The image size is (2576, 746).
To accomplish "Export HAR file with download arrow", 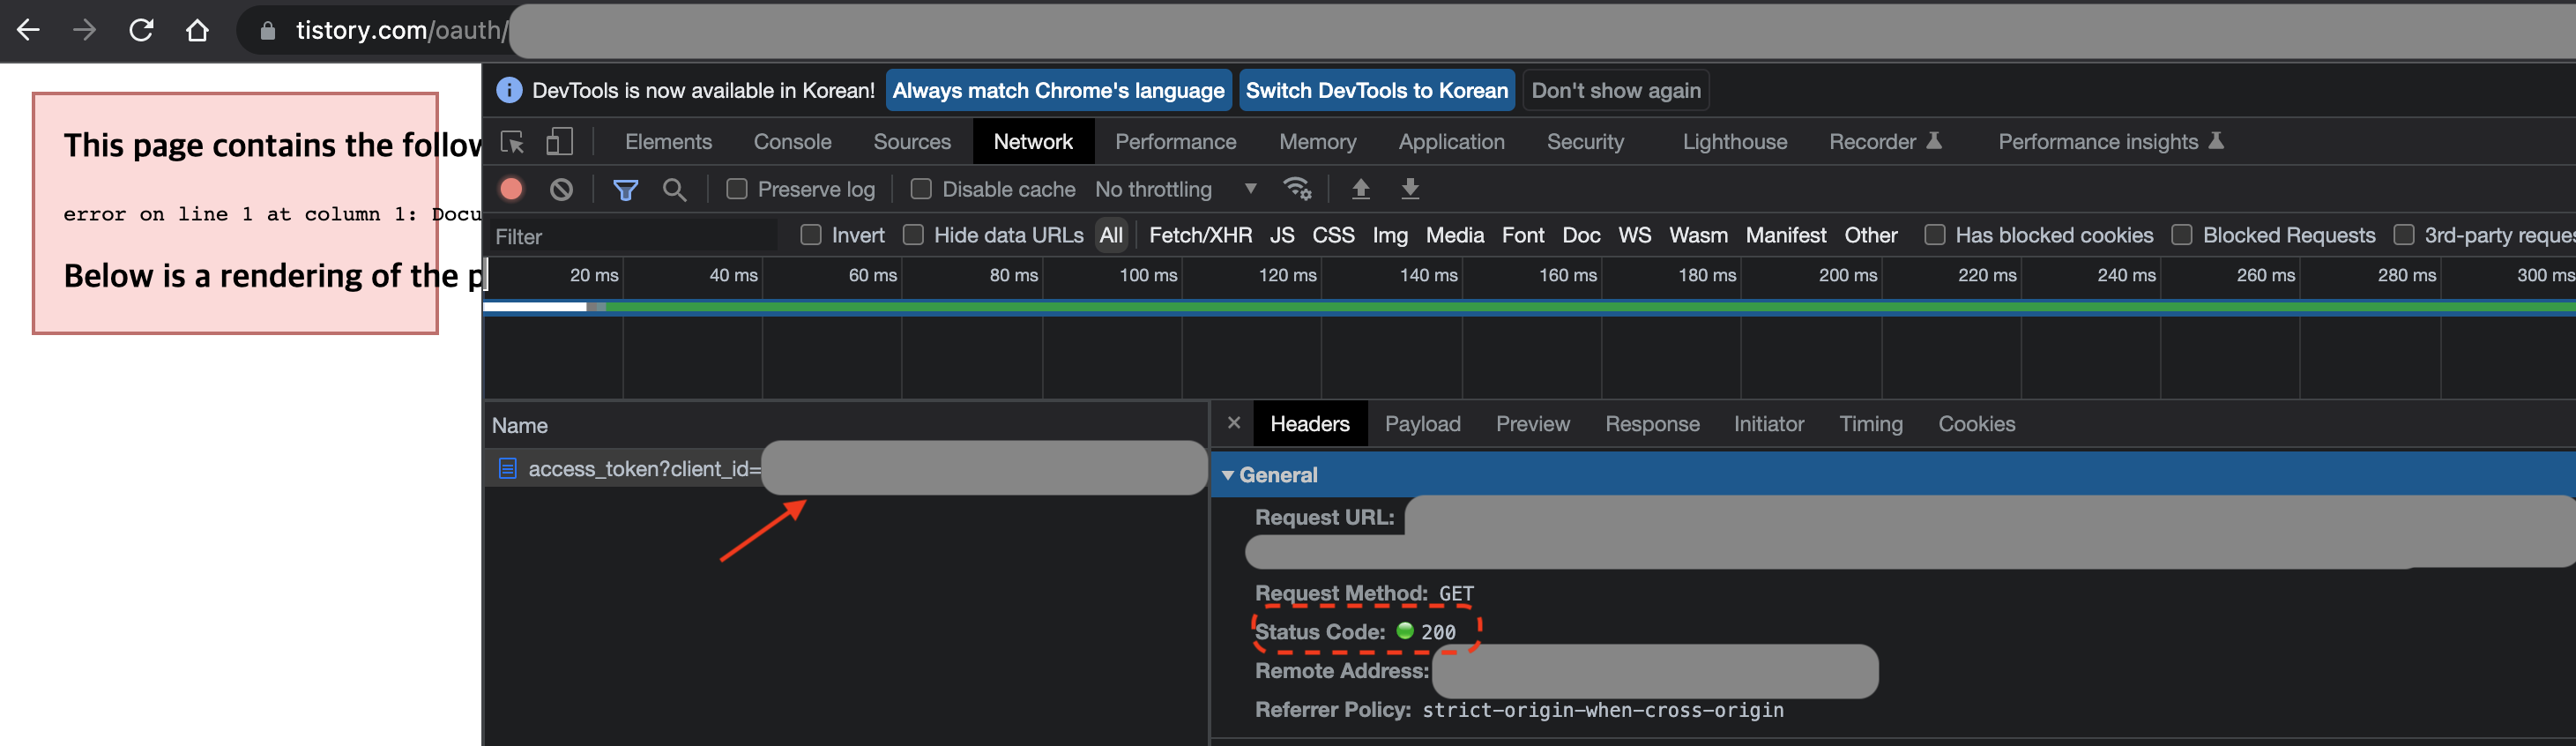I will [x=1410, y=188].
